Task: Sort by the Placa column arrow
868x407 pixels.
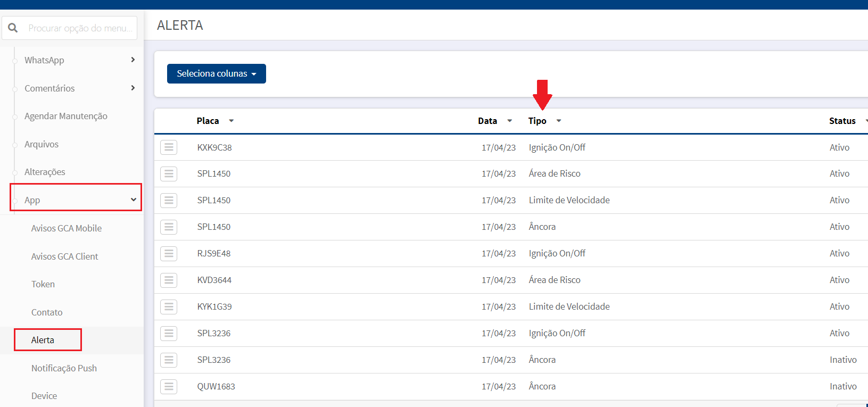Action: pos(232,121)
